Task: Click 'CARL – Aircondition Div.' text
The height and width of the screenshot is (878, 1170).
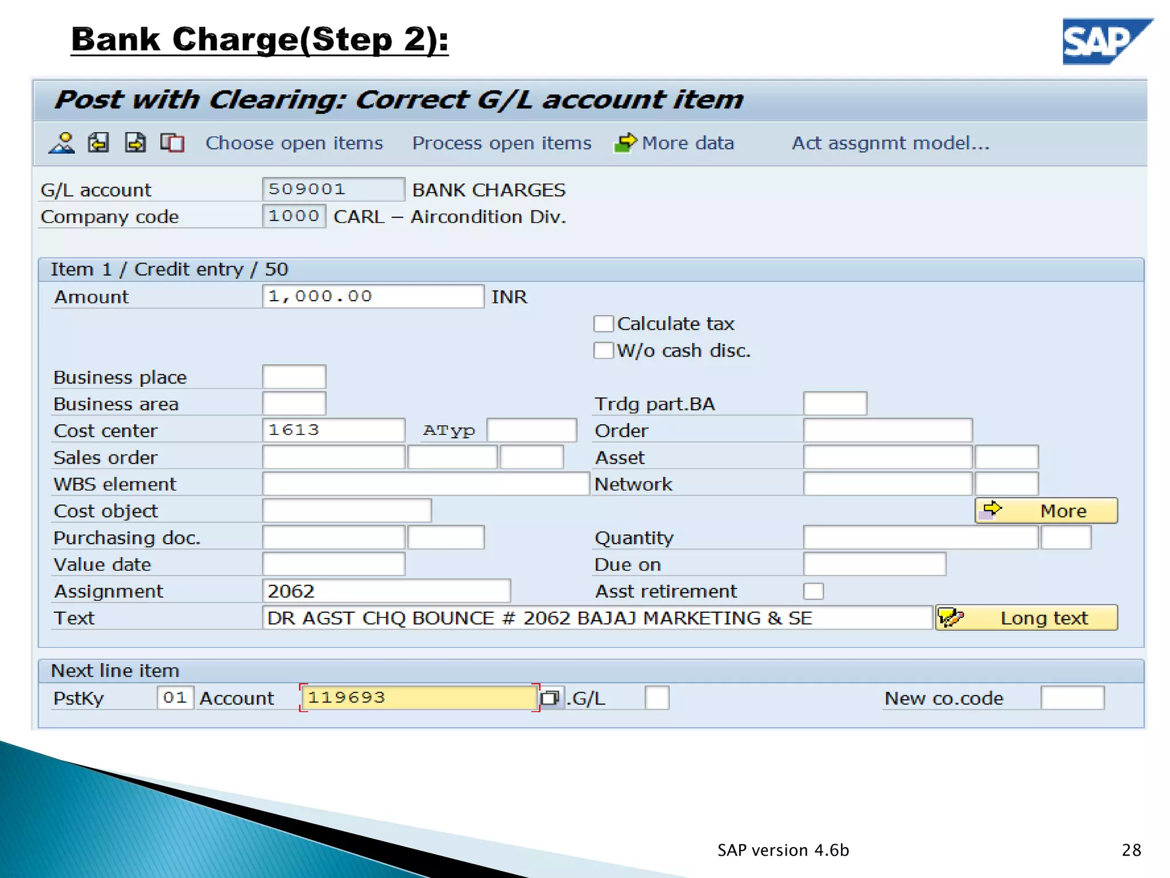Action: tap(450, 217)
